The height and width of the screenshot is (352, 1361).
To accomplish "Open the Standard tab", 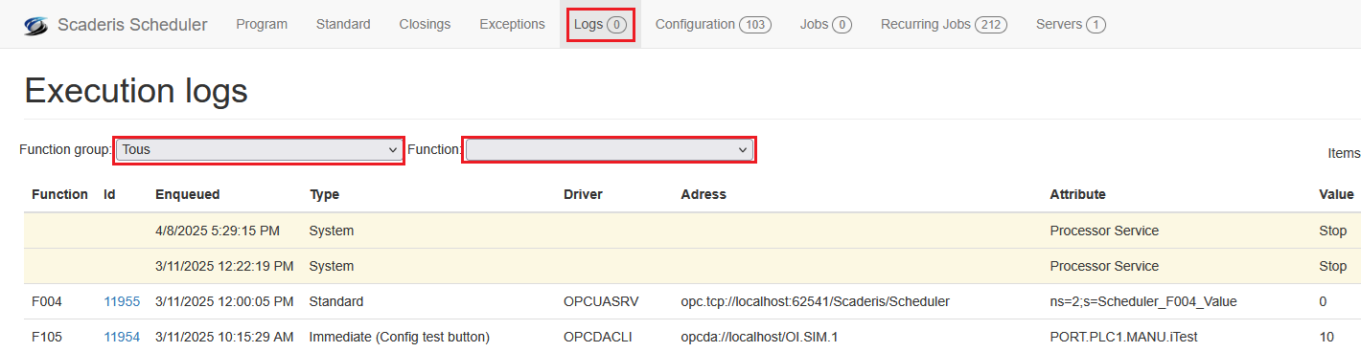I will coord(343,24).
